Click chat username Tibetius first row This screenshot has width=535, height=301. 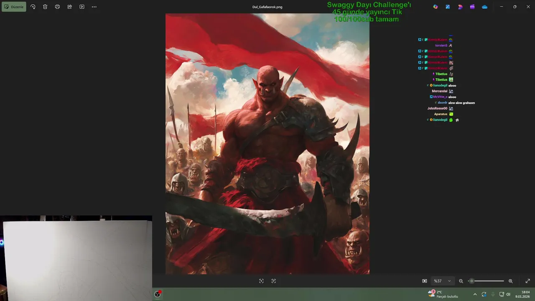pyautogui.click(x=441, y=74)
